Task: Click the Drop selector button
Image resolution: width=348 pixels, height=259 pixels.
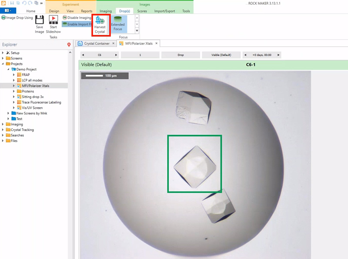Action: (181, 55)
